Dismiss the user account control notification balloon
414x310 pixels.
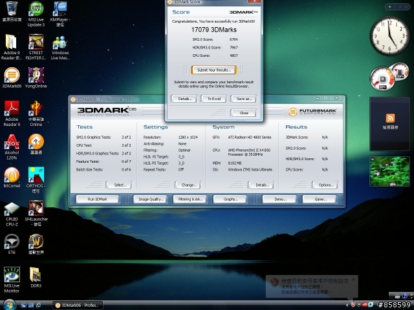pos(354,279)
